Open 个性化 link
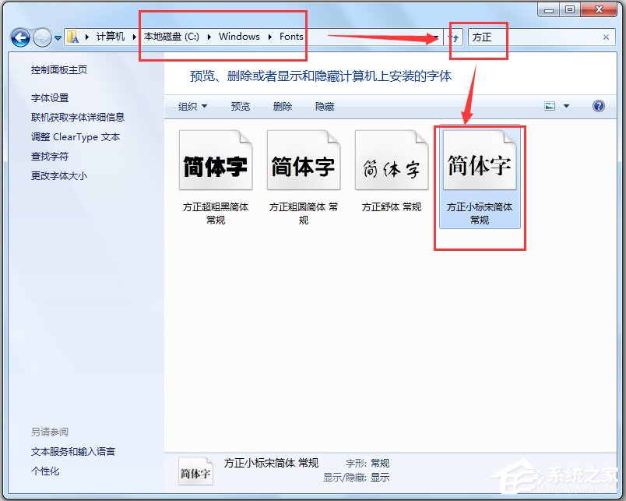 (x=45, y=471)
